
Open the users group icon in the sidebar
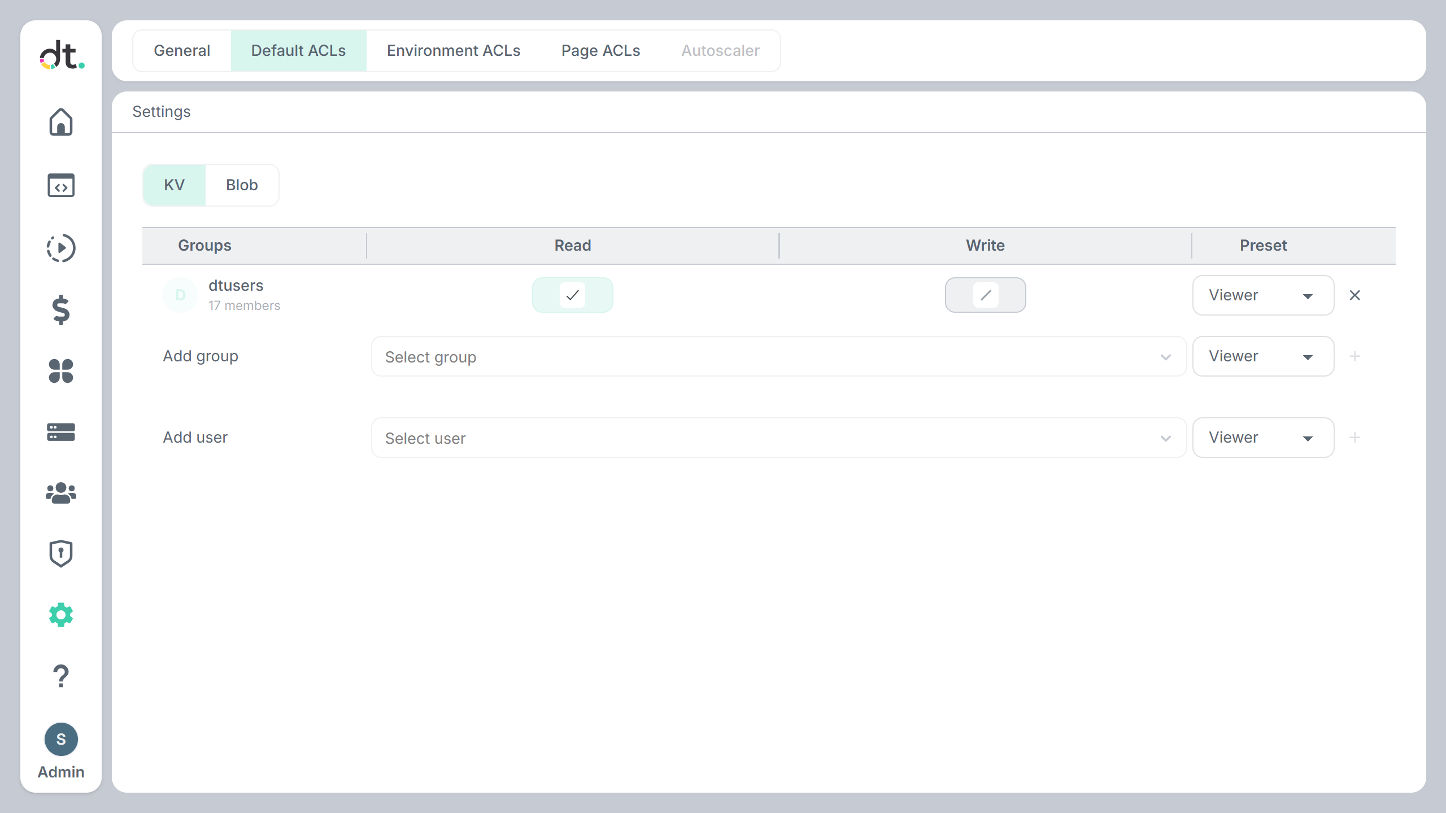[61, 493]
